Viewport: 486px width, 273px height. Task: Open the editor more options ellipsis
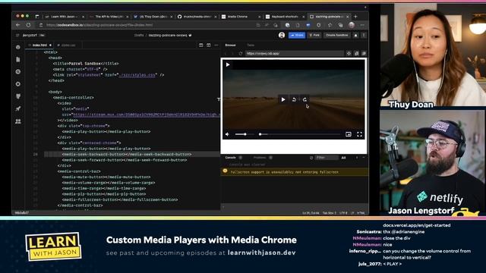[216, 45]
